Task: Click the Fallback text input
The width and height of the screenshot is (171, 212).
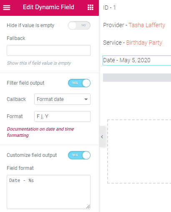Action: pos(48,50)
